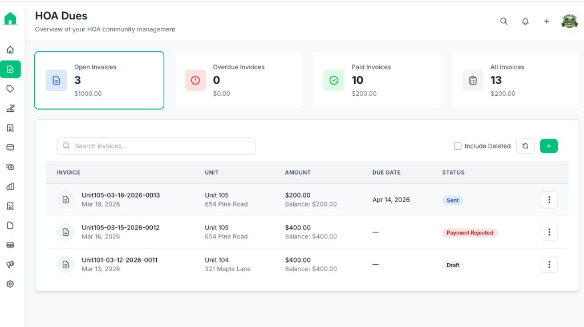Click the green add invoice button
Viewport: 584px width, 327px height.
pos(549,146)
